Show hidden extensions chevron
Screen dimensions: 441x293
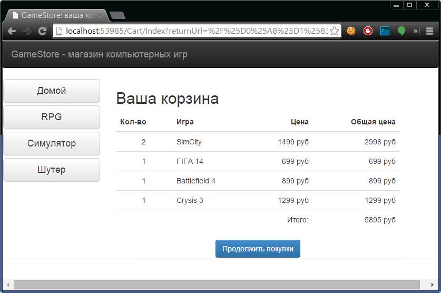tap(416, 31)
